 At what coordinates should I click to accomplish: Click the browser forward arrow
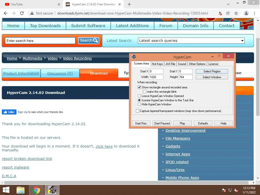click(14, 13)
